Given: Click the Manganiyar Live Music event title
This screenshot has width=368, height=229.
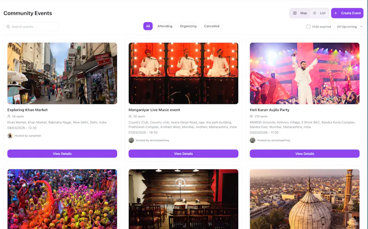Looking at the screenshot, I should (154, 110).
